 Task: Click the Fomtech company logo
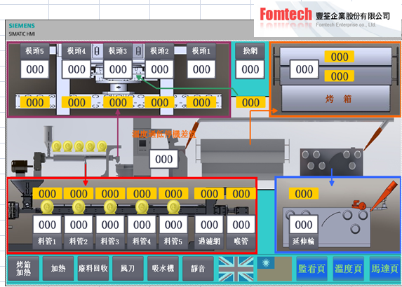[326, 17]
